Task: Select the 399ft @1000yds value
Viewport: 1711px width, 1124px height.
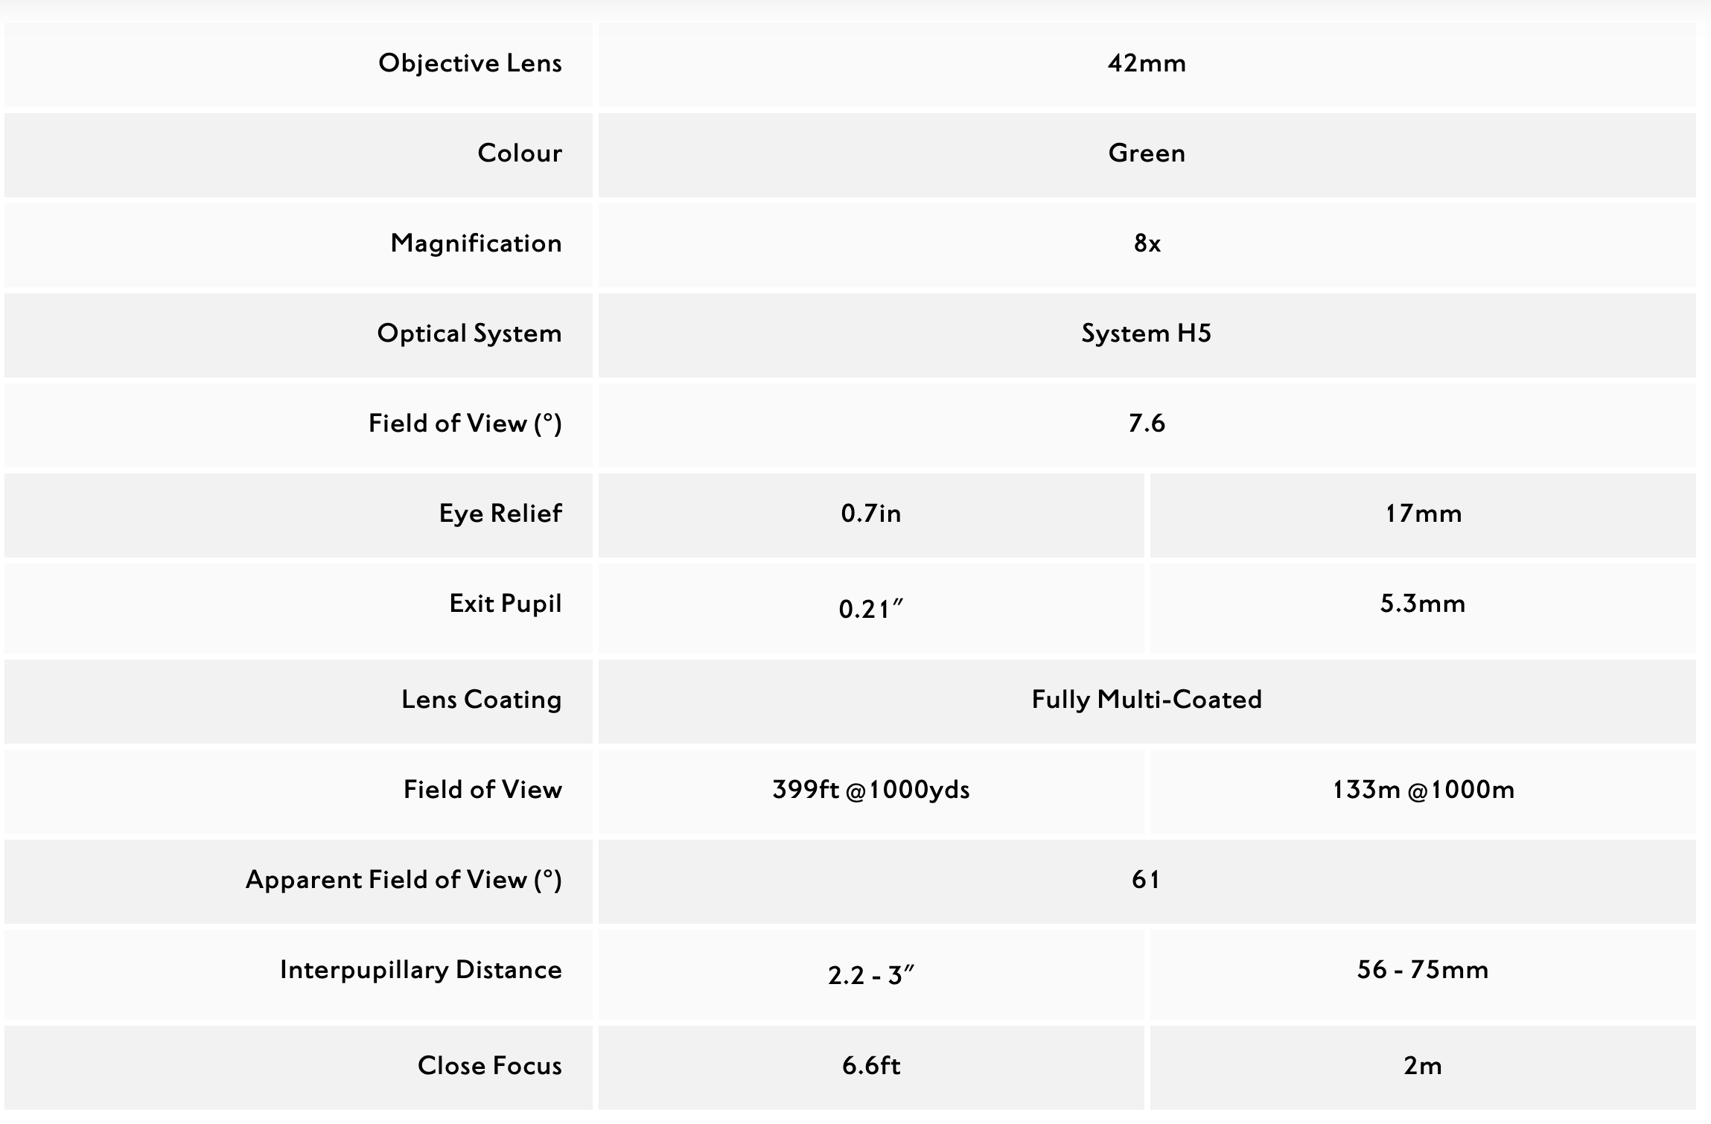Action: pos(871,790)
